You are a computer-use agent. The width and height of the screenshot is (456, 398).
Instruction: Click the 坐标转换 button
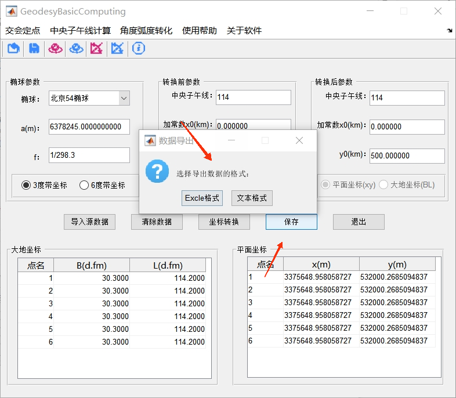click(224, 222)
